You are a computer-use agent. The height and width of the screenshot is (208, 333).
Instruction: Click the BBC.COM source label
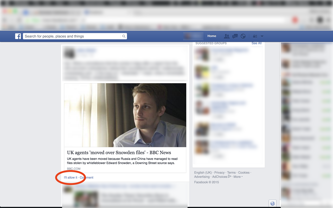pos(74,169)
